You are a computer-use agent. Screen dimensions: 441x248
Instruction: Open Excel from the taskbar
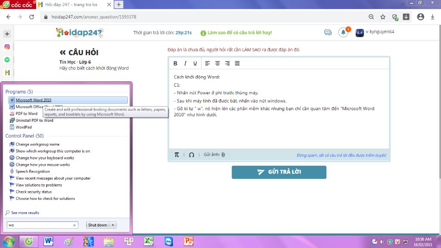pyautogui.click(x=149, y=242)
